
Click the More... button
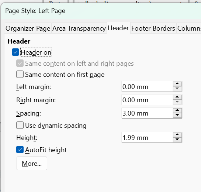[32, 163]
